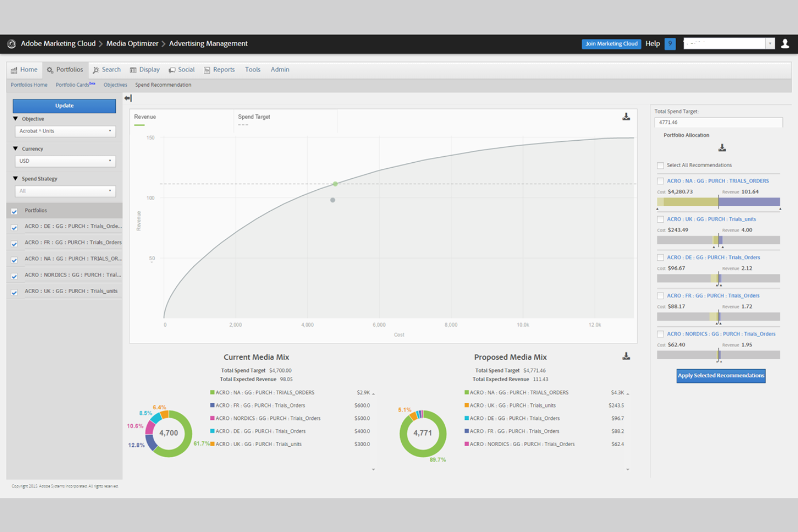Click the Social tab icon
Viewport: 798px width, 532px height.
pos(172,70)
